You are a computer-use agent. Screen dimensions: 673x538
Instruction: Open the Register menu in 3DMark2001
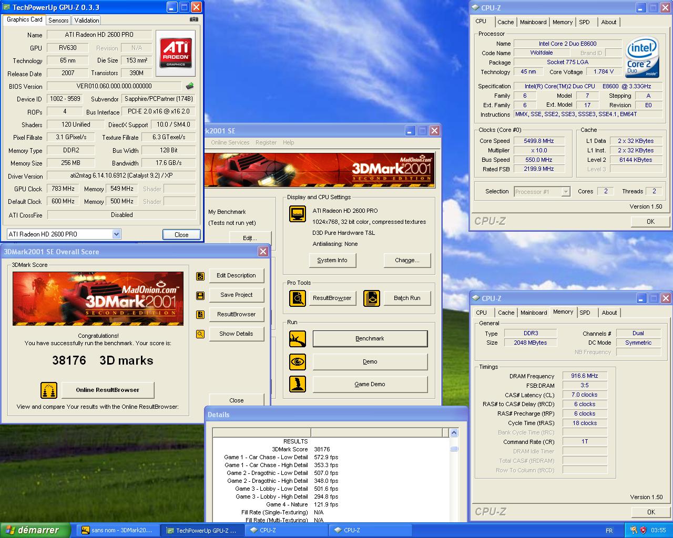[x=266, y=142]
